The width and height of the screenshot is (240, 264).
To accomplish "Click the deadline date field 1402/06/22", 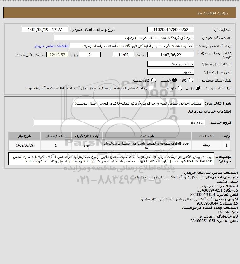I will pyautogui.click(x=170, y=55).
